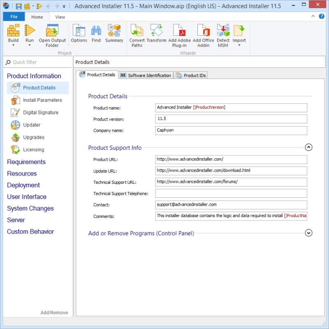Click the Update URL field

coord(231,171)
